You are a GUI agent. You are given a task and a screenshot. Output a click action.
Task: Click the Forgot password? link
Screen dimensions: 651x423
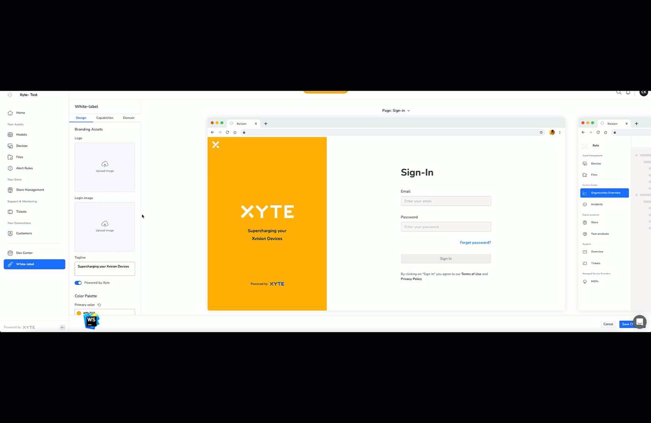(x=475, y=243)
